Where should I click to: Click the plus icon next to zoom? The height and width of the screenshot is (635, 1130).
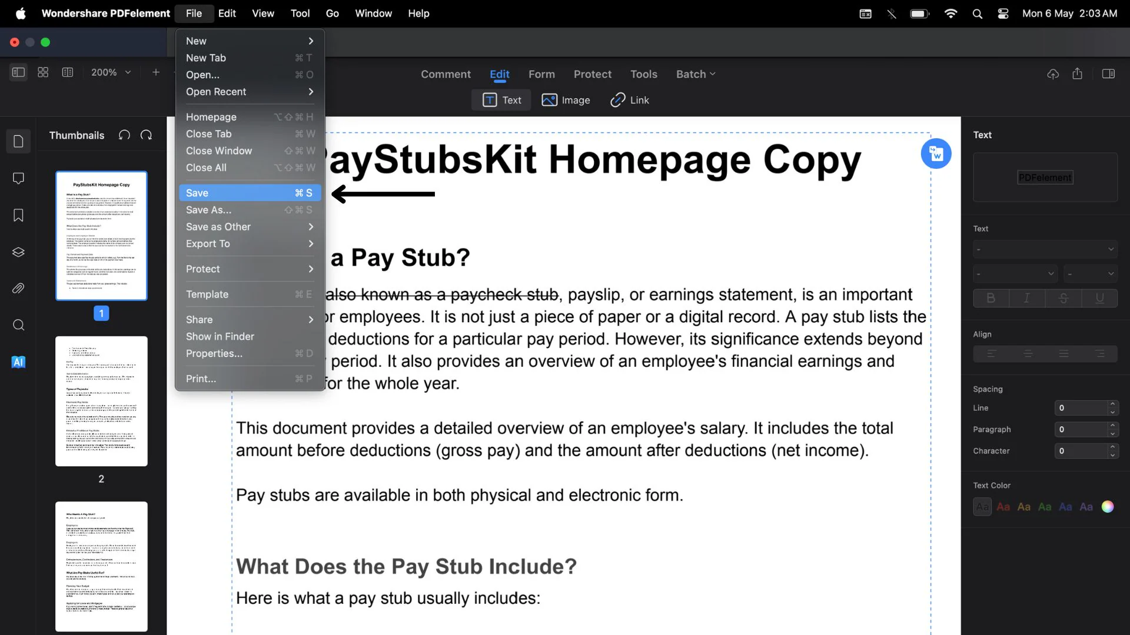click(155, 72)
